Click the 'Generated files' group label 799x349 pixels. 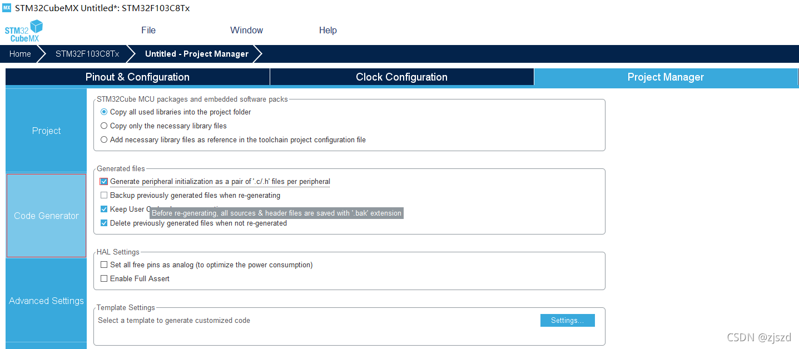[x=121, y=169]
